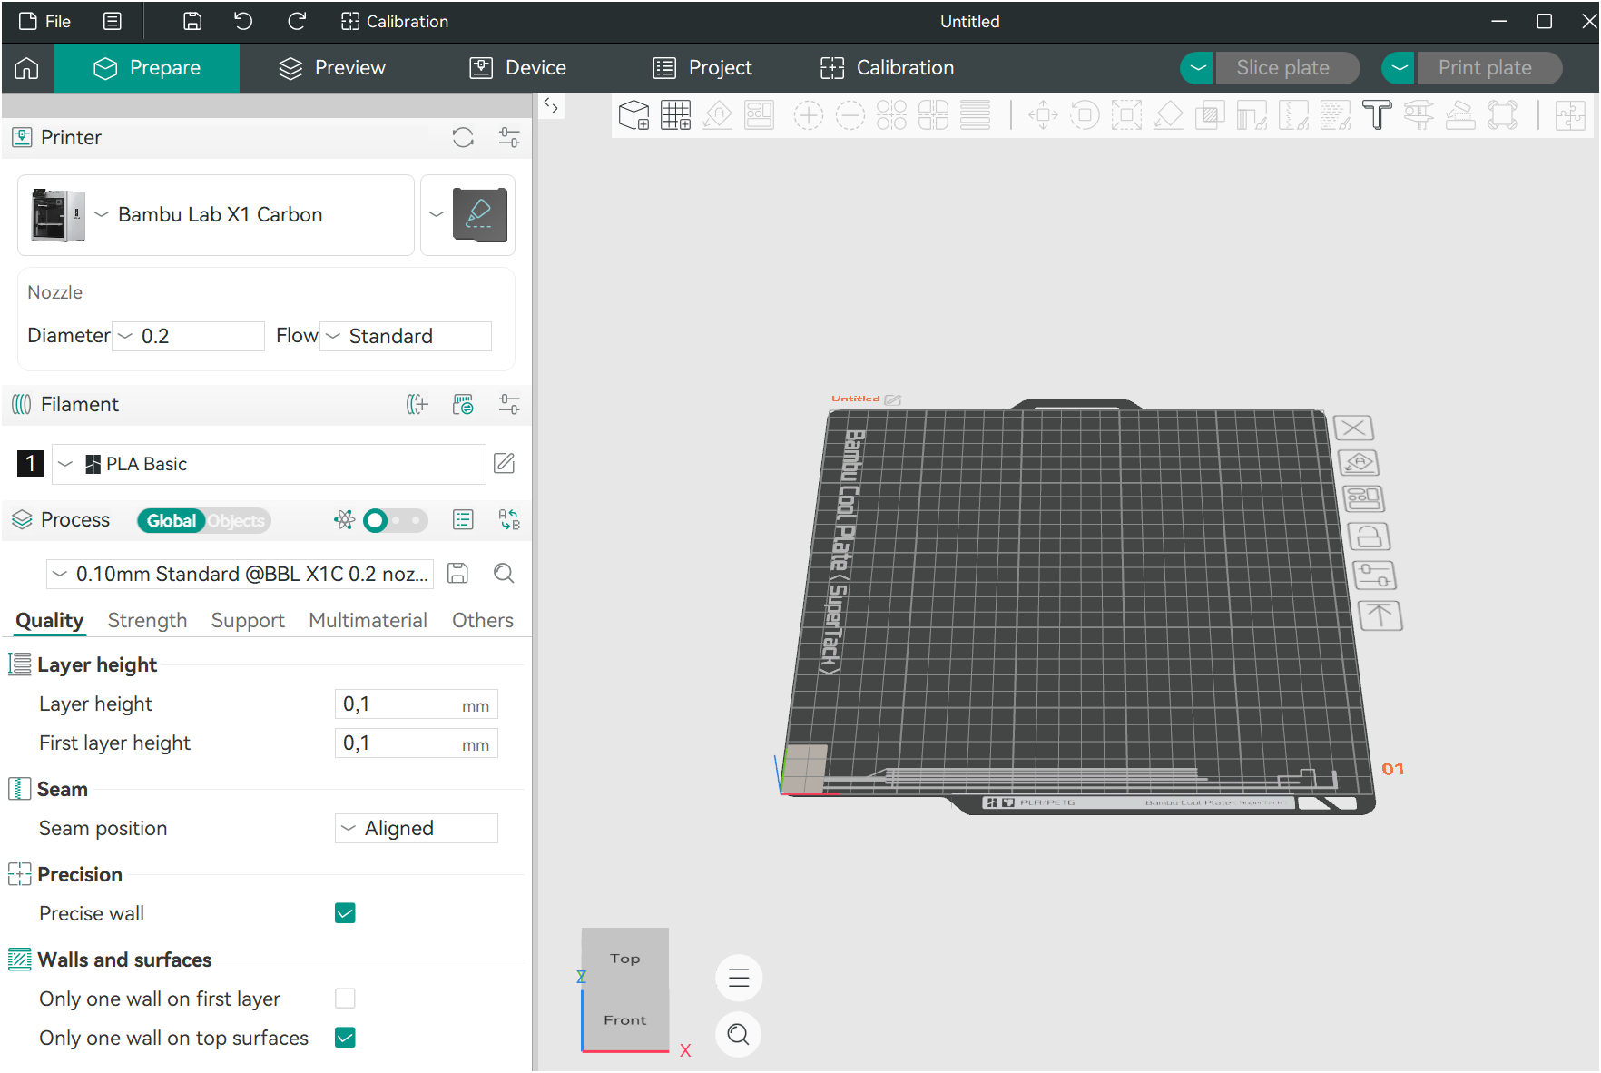Open the nozzle Diameter dropdown

click(x=189, y=336)
